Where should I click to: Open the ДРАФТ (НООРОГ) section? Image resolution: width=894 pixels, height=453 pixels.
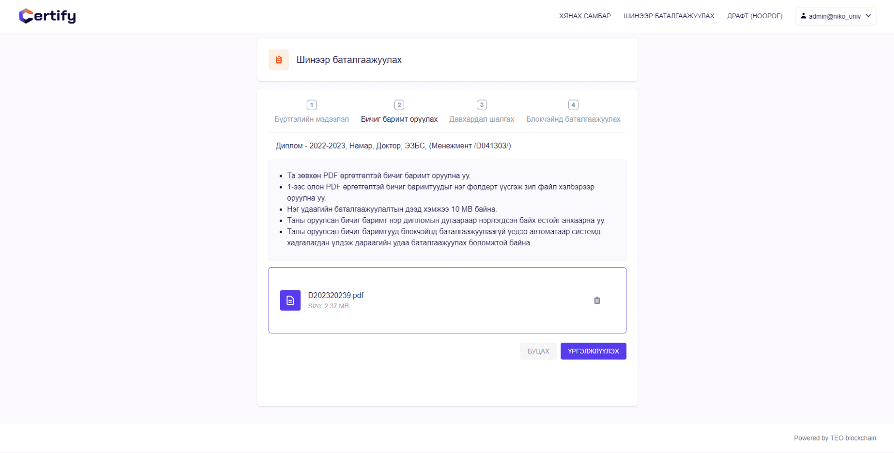tap(755, 16)
